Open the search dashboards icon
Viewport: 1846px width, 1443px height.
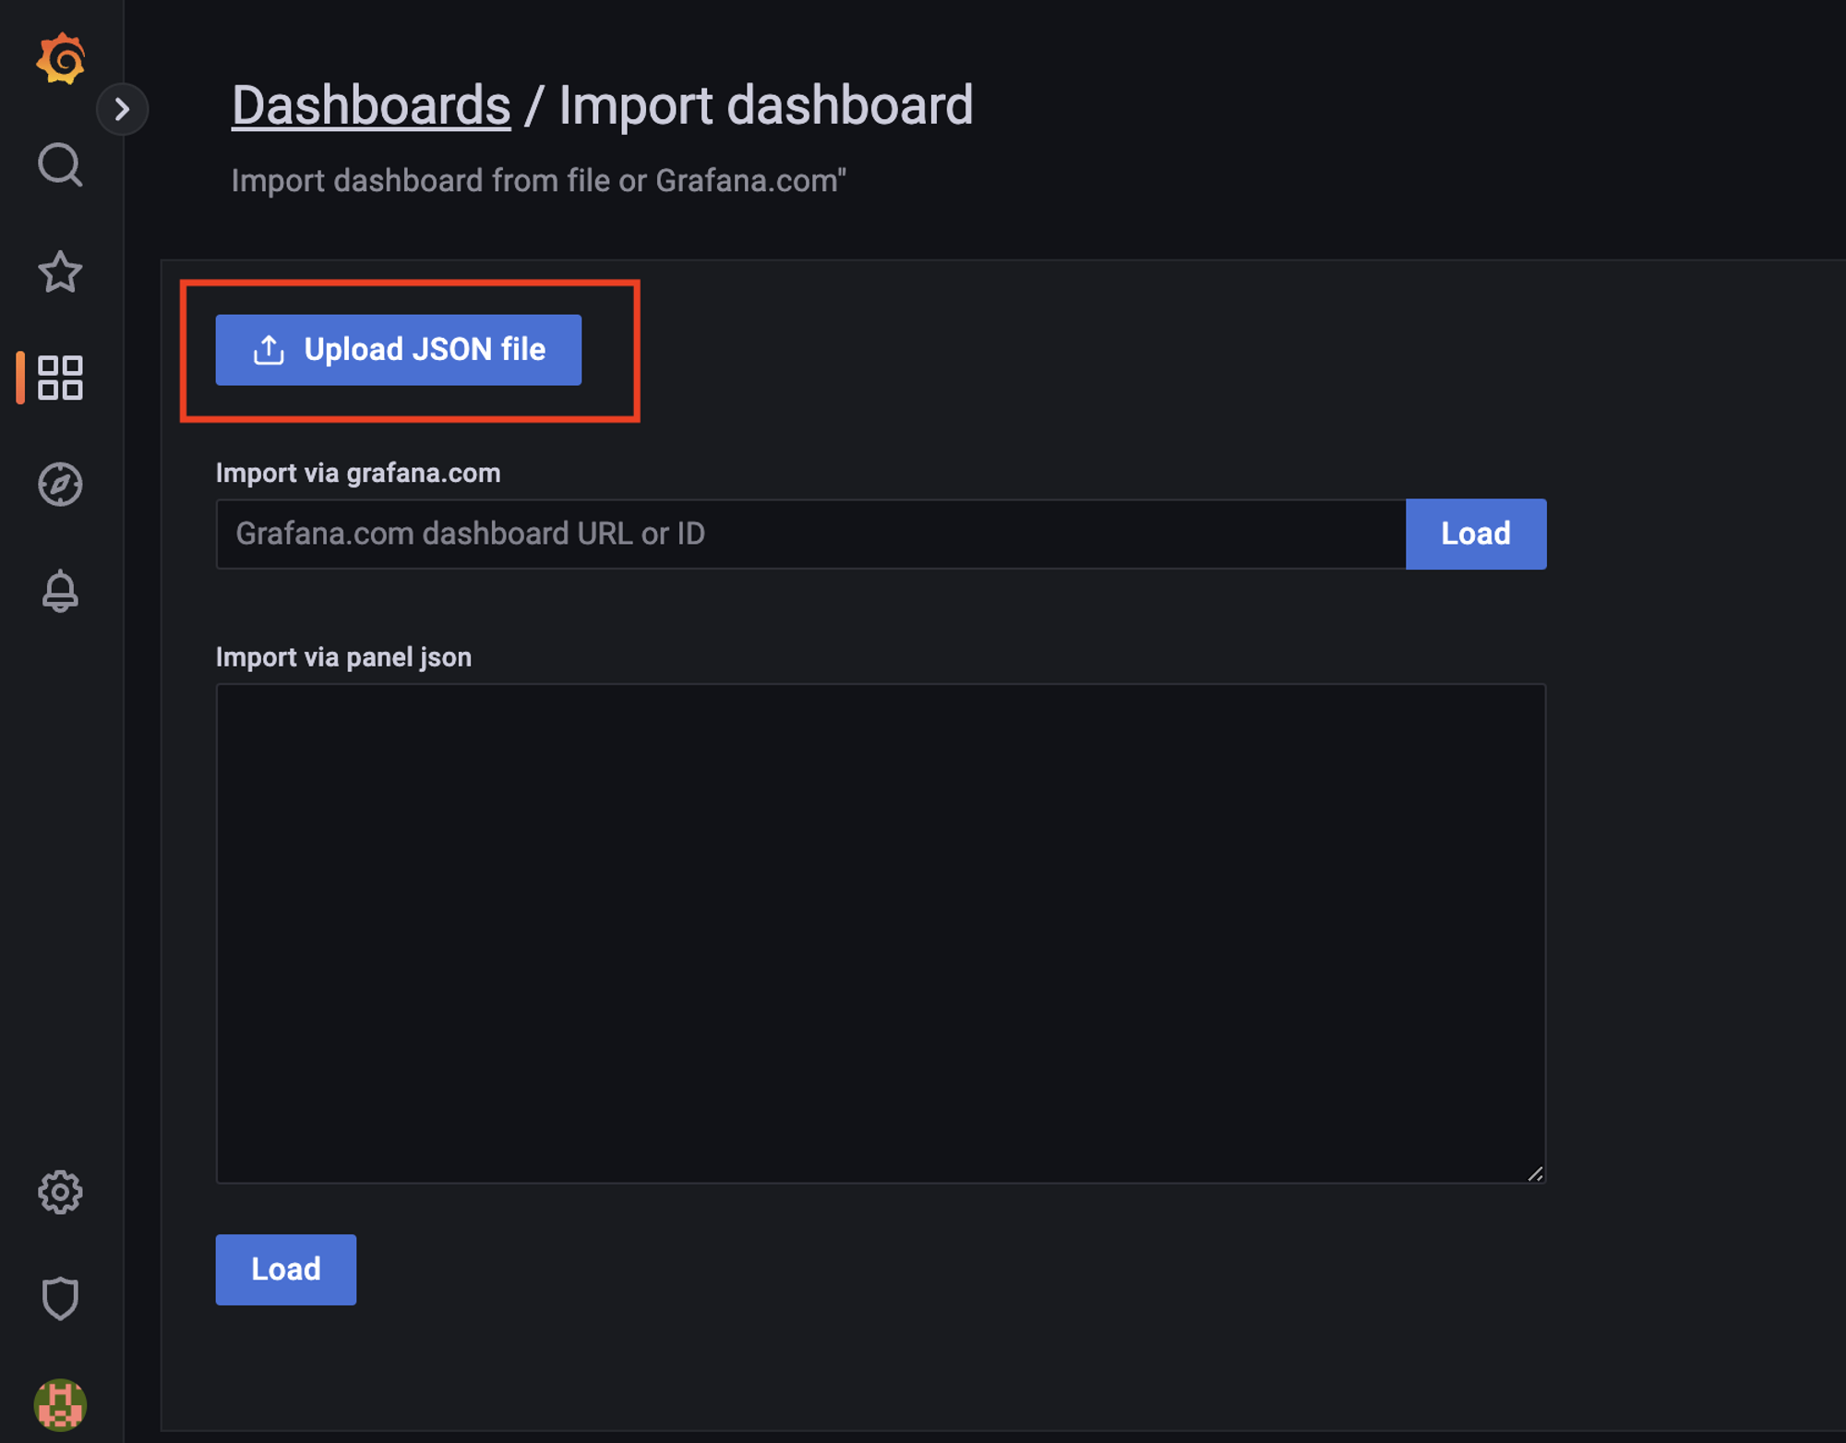[x=61, y=165]
